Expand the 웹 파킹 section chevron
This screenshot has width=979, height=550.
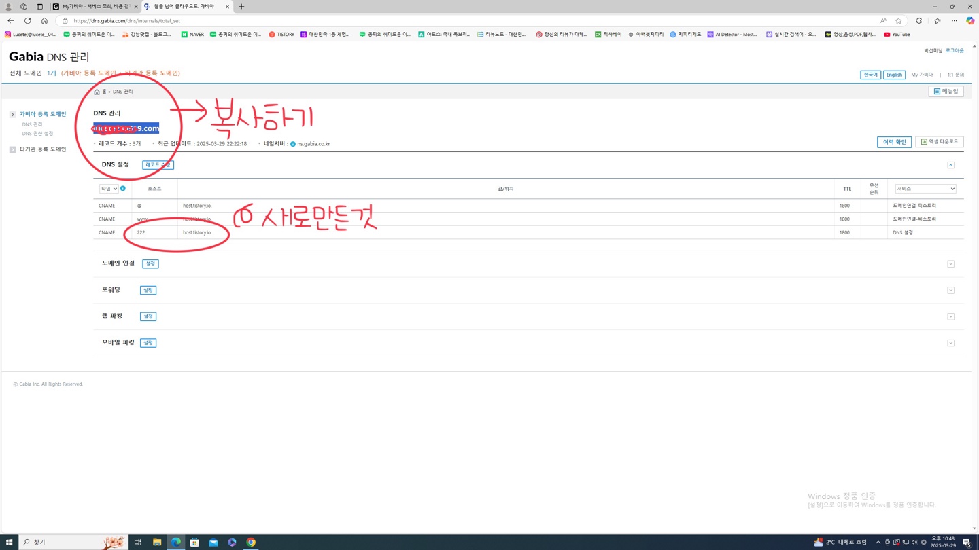click(x=950, y=316)
